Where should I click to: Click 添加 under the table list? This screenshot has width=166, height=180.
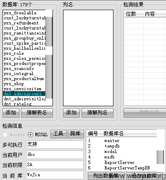pyautogui.click(x=11, y=113)
